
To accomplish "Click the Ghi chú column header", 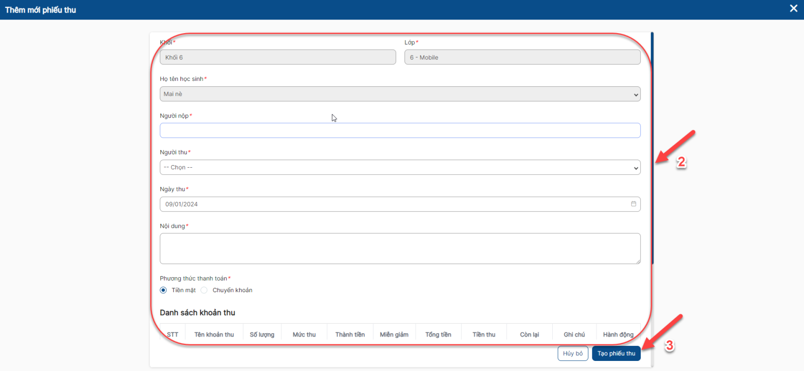I will (x=574, y=334).
